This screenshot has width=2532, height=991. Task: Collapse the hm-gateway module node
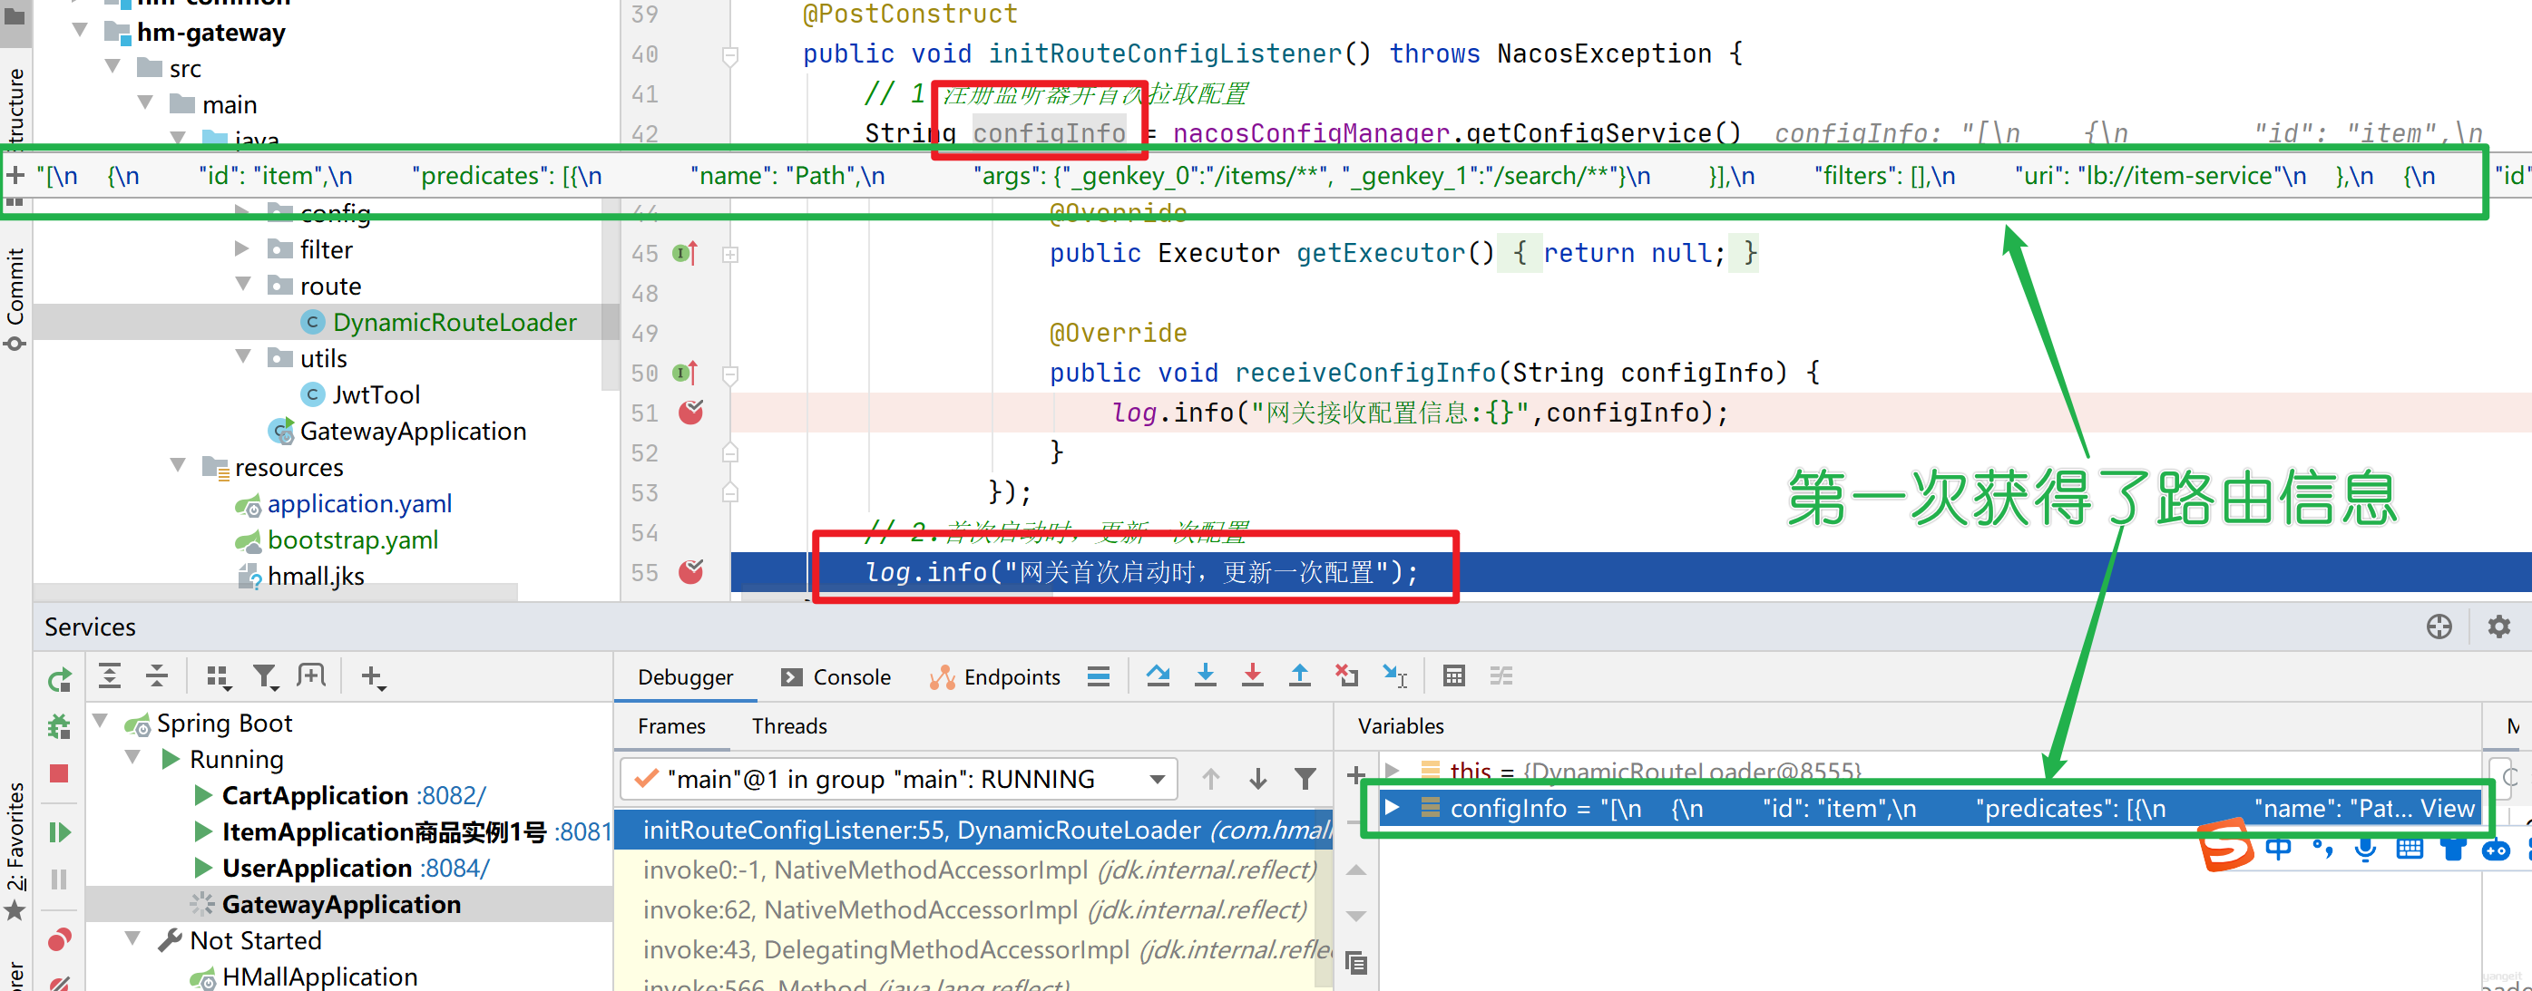(81, 31)
